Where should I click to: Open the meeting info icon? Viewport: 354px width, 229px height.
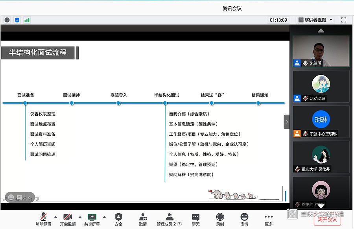[x=7, y=20]
